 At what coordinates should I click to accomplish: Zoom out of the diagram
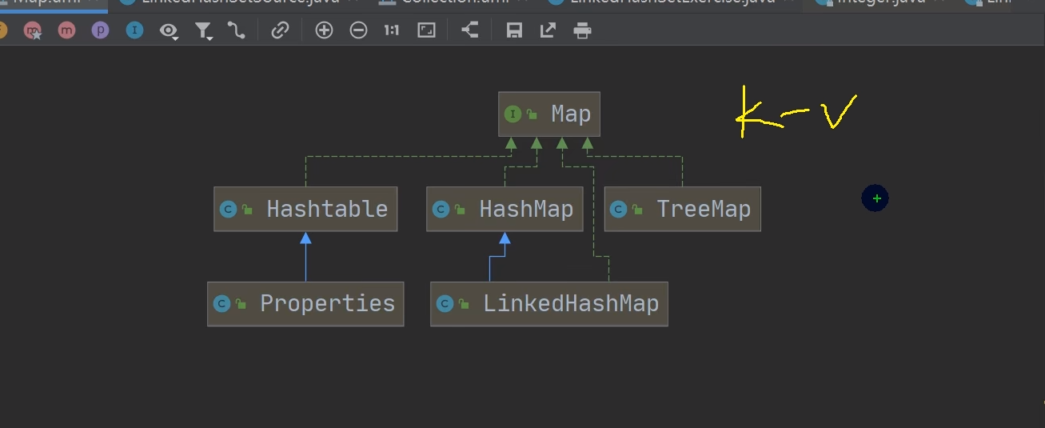tap(358, 31)
